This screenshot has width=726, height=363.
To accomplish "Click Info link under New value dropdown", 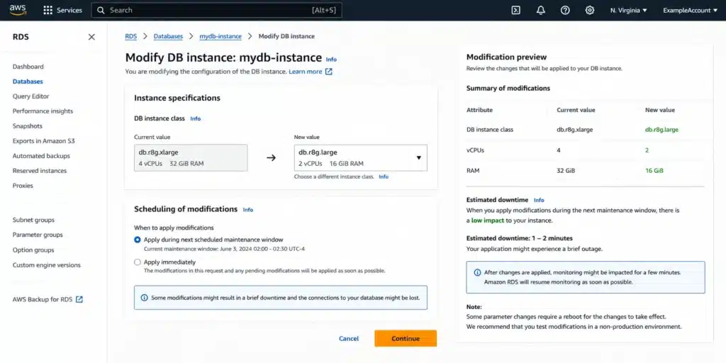I will [x=384, y=177].
